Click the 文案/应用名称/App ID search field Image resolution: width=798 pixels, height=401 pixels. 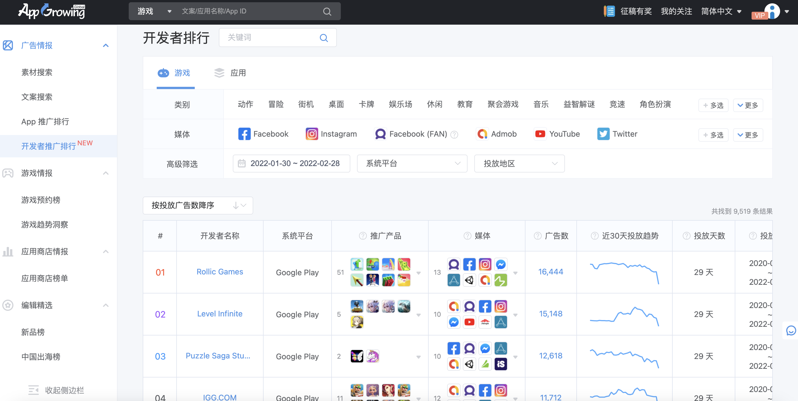click(x=251, y=11)
